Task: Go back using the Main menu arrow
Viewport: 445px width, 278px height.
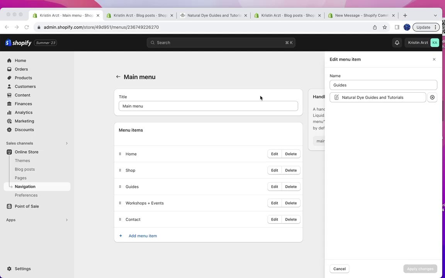Action: pos(118,77)
